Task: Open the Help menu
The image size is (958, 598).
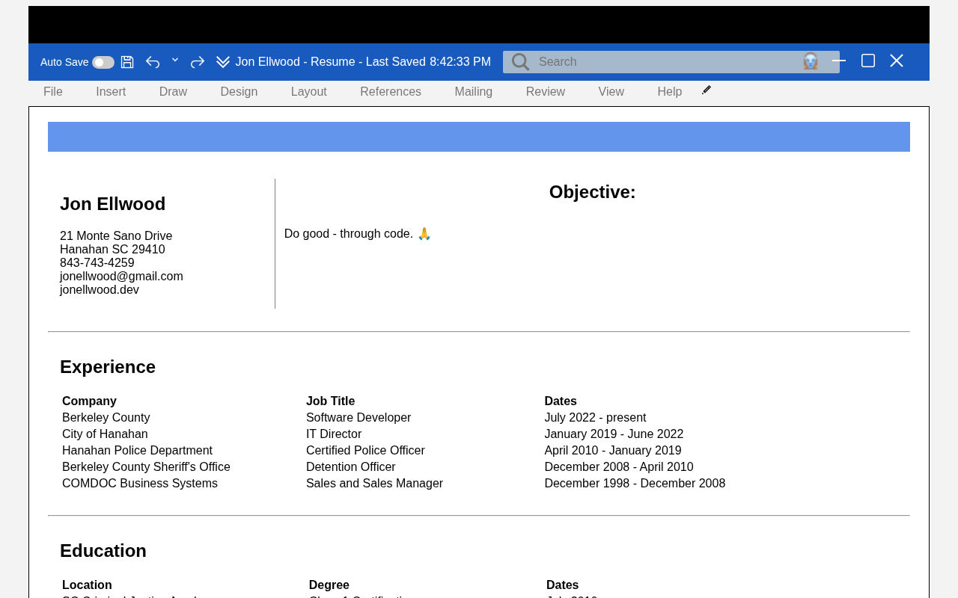Action: tap(670, 92)
